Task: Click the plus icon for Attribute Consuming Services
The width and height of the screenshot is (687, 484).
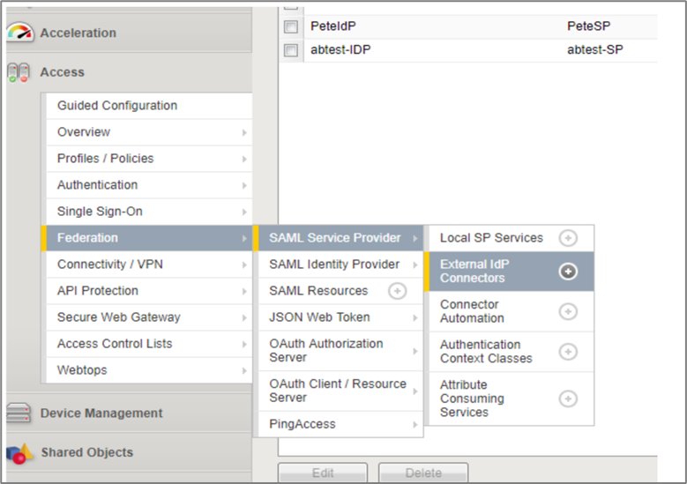Action: click(569, 398)
